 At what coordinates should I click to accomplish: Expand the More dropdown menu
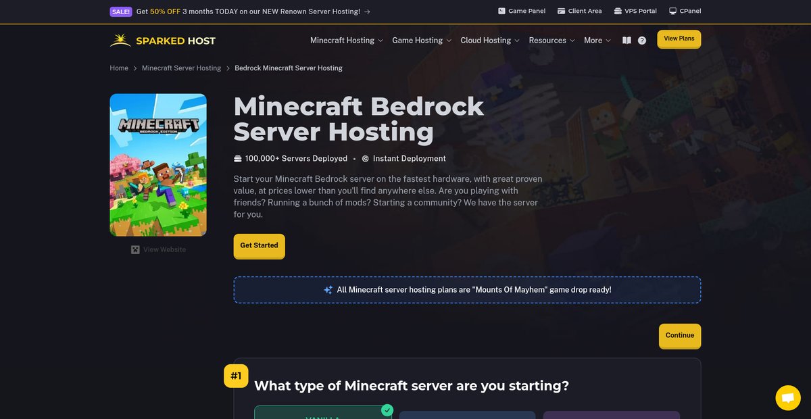[x=597, y=41]
